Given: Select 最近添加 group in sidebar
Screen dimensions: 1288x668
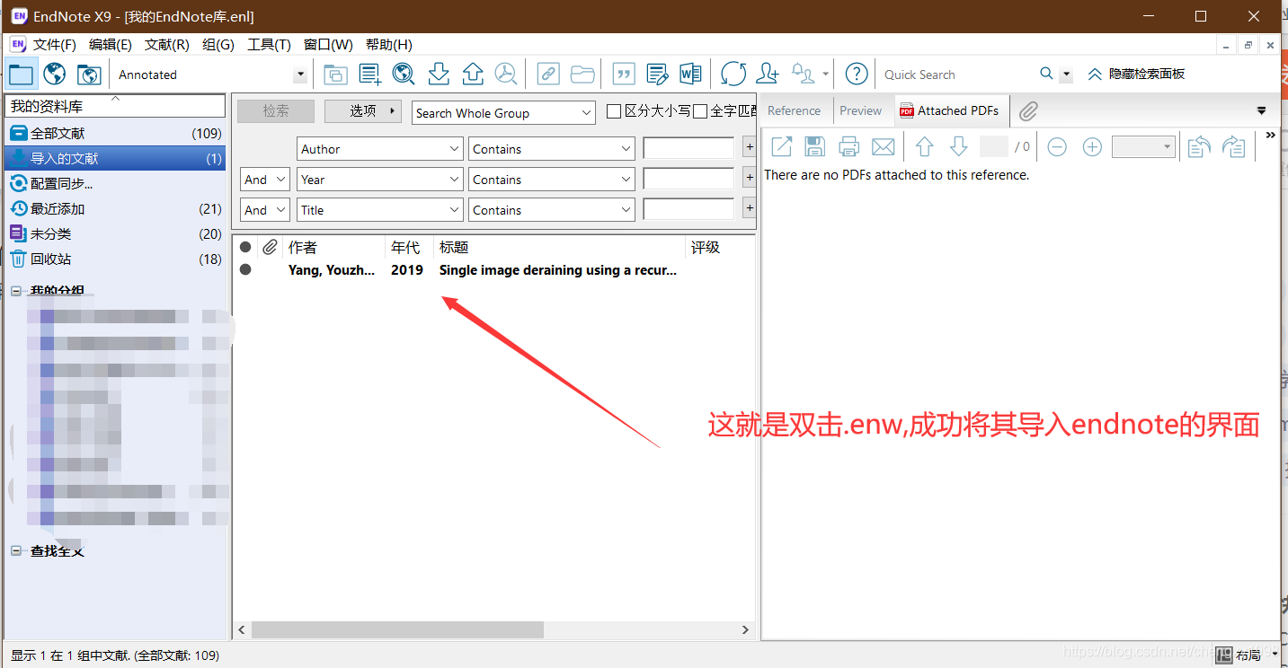Looking at the screenshot, I should point(115,208).
